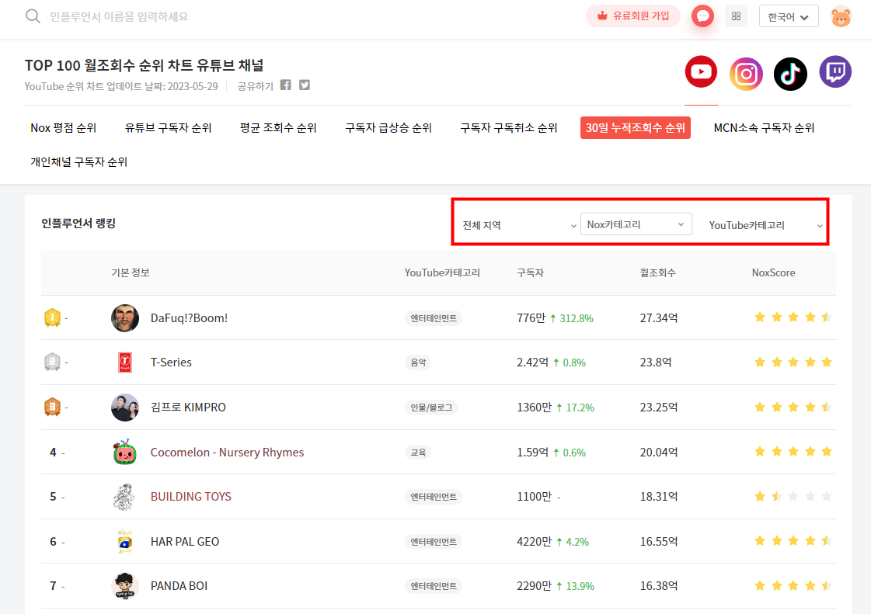871x614 pixels.
Task: Switch to 구독자 구독취소 순위 tab
Action: [509, 127]
